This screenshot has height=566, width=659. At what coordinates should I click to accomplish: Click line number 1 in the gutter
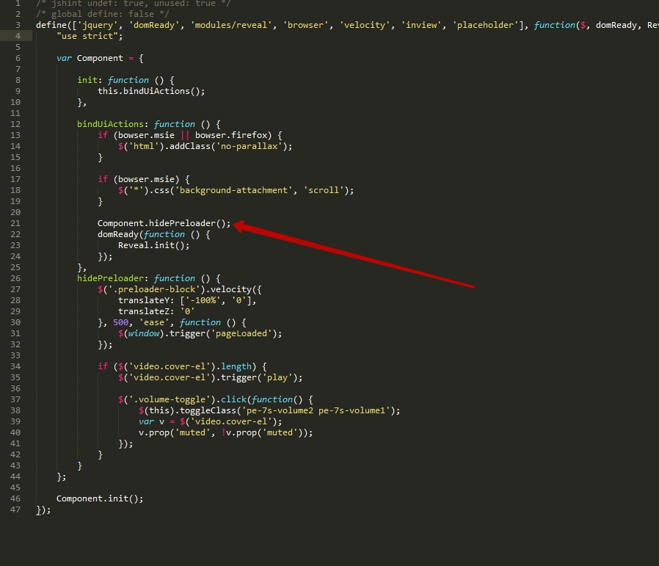coord(18,3)
